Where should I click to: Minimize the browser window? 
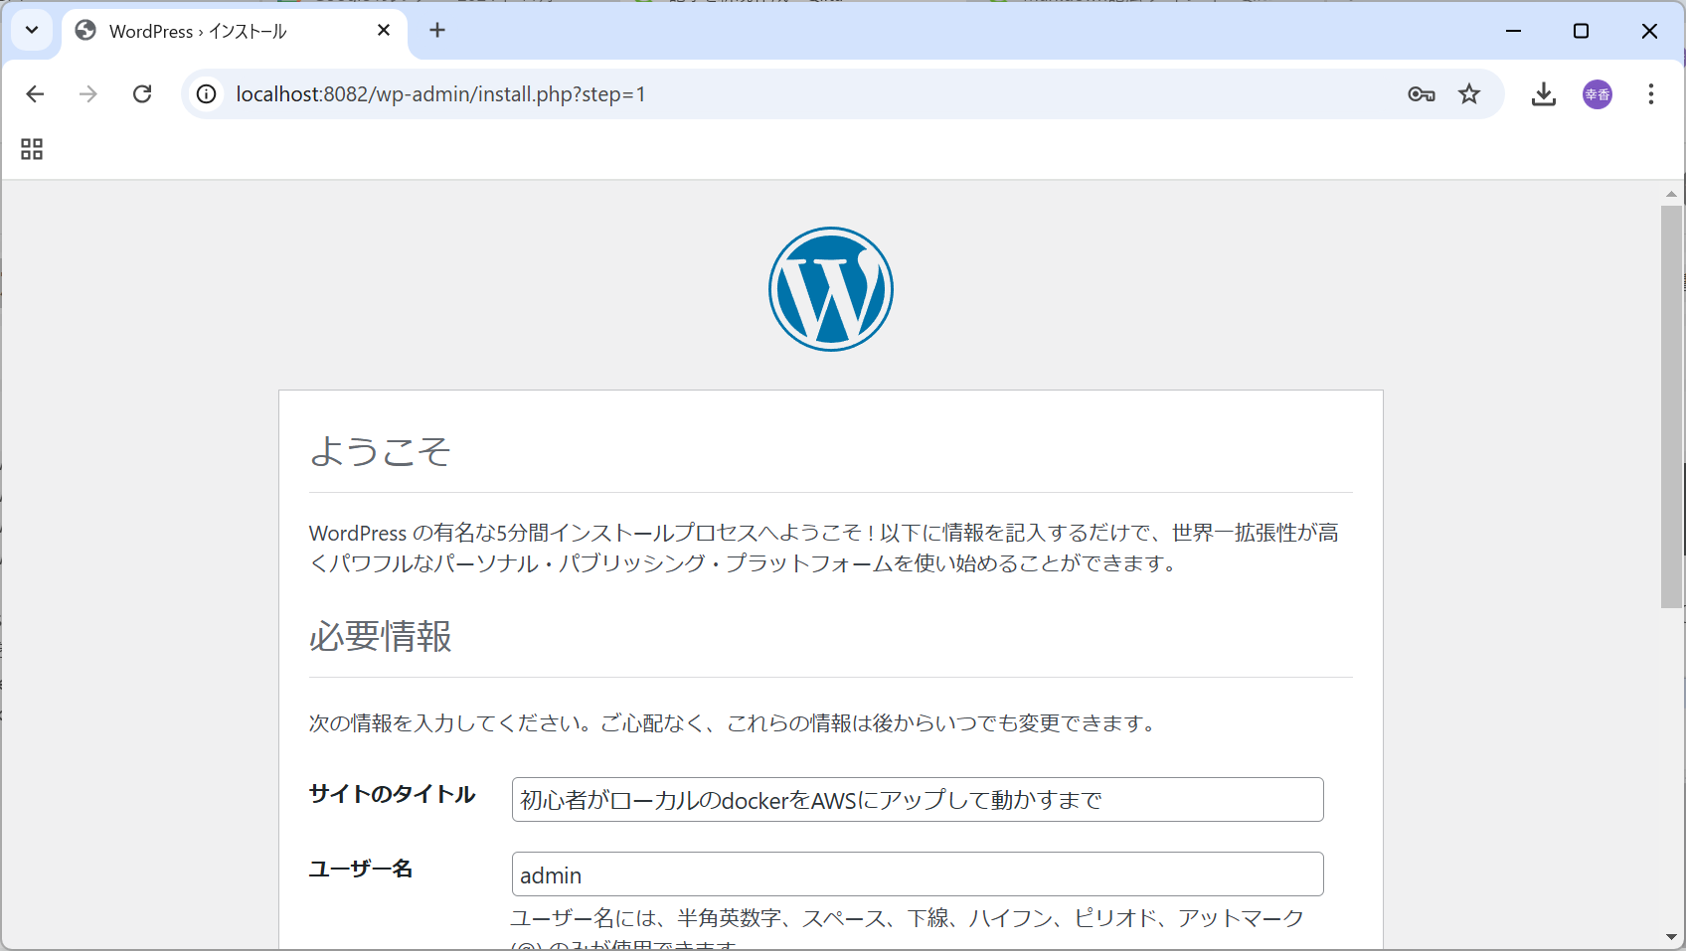[1513, 31]
